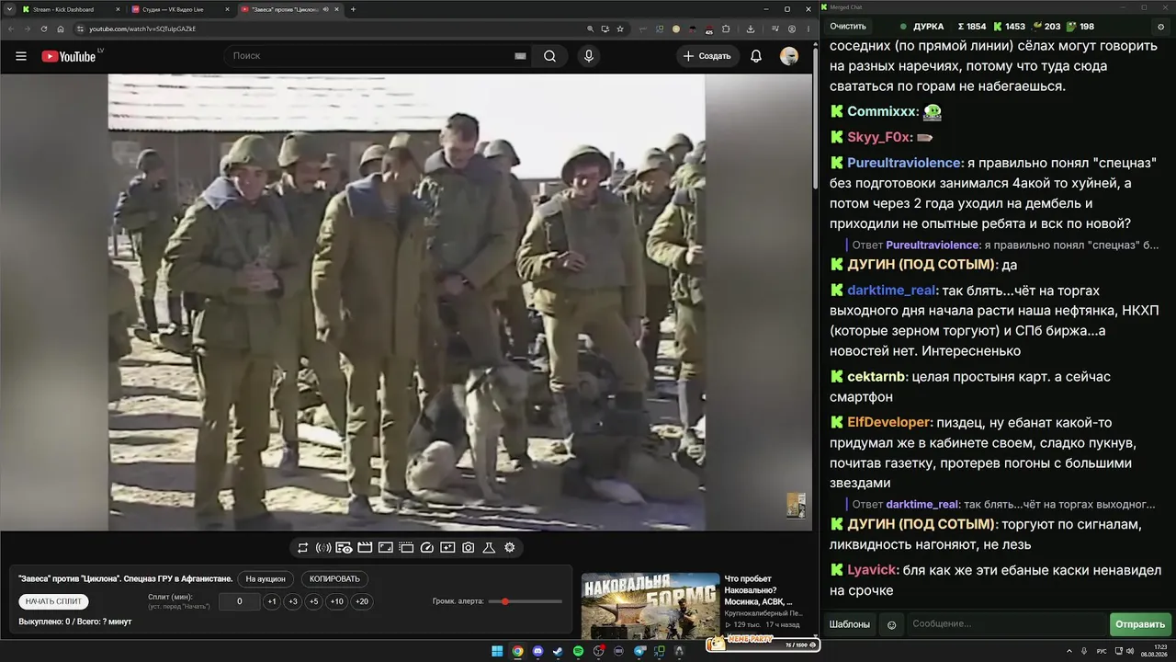This screenshot has width=1176, height=662.
Task: Start voice search with the microphone
Action: point(589,56)
